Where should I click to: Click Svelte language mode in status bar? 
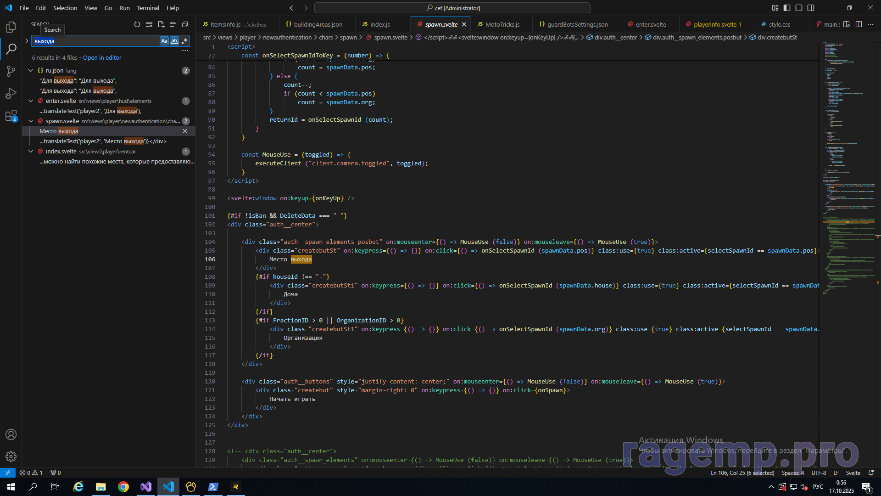coord(853,473)
